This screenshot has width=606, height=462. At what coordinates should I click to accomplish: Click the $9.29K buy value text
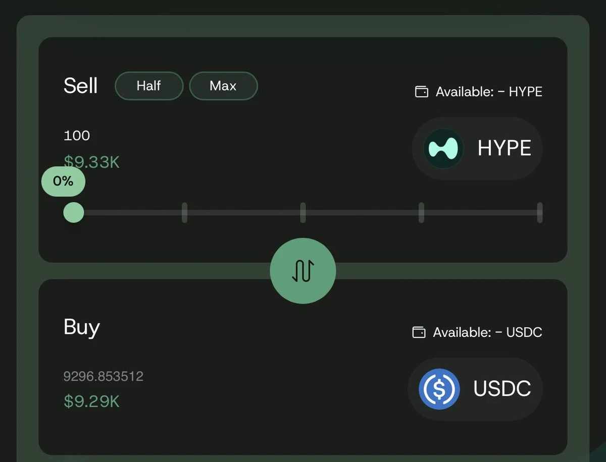point(92,401)
